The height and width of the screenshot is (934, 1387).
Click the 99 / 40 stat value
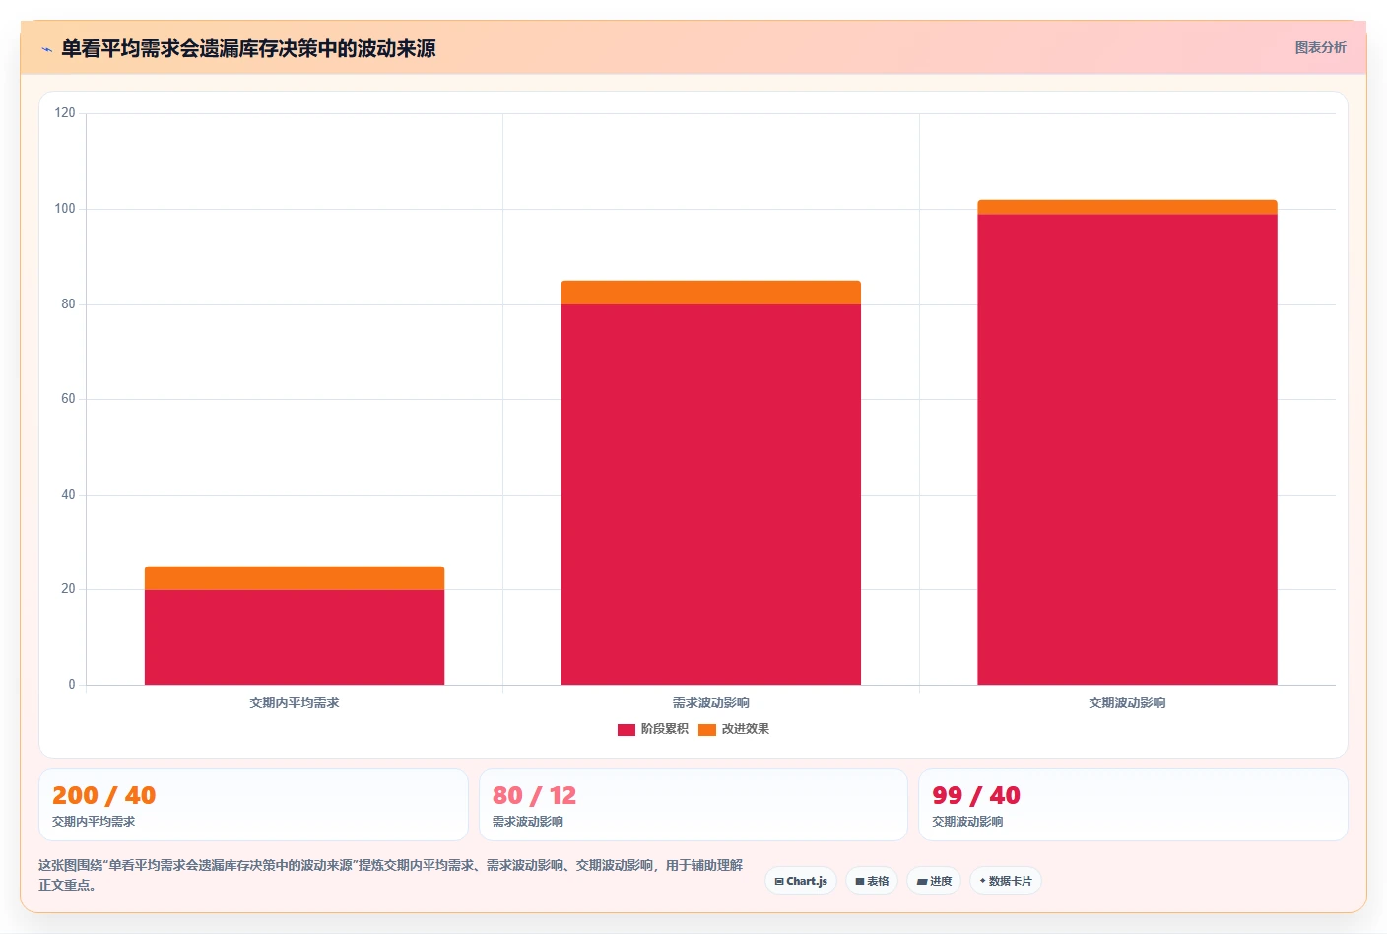(x=976, y=795)
